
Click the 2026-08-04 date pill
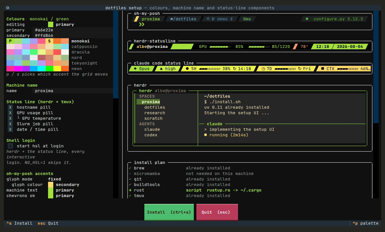350,47
